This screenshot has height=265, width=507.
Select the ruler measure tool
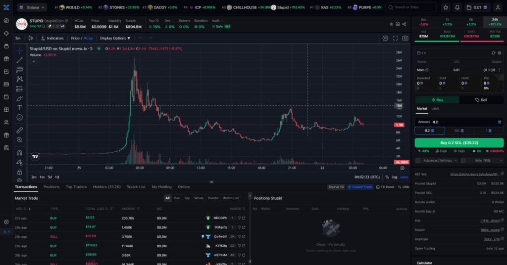point(20,130)
